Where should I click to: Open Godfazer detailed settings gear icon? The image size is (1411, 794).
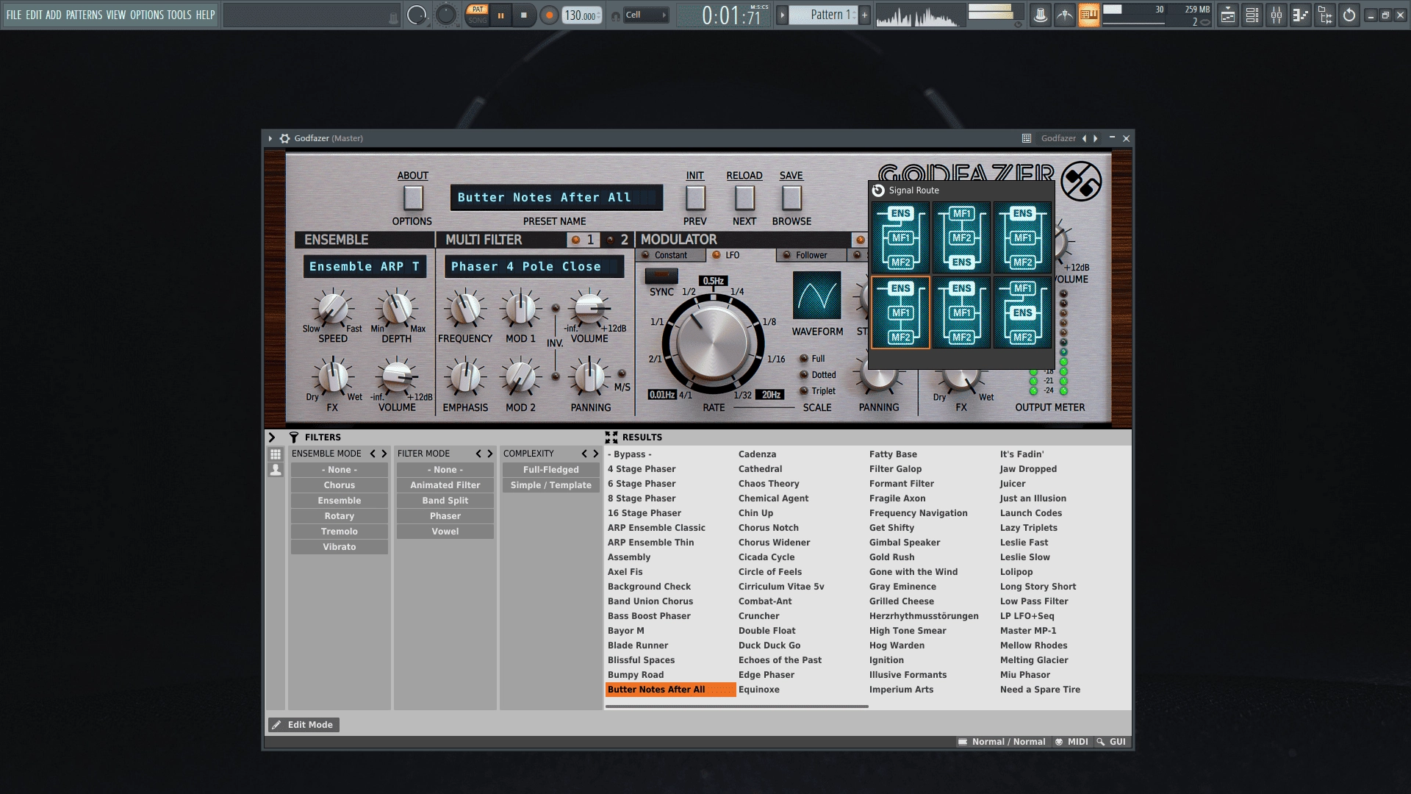[x=284, y=138]
